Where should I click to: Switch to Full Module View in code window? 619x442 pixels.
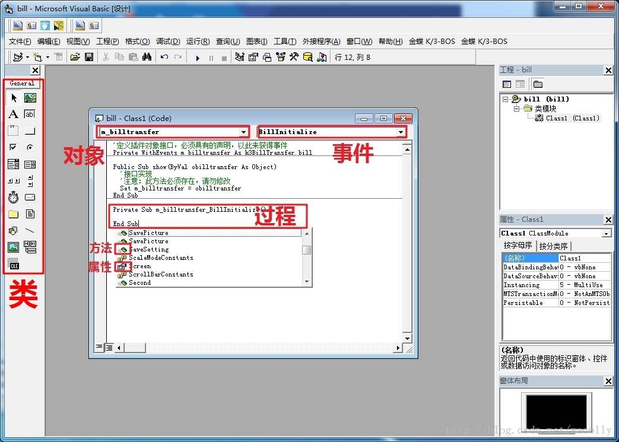click(x=109, y=347)
